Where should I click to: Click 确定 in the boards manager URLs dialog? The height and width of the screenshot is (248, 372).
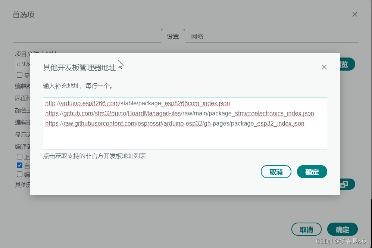pyautogui.click(x=312, y=172)
